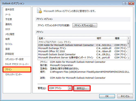
Task: Select the アドイン category
Action: click(17, 70)
